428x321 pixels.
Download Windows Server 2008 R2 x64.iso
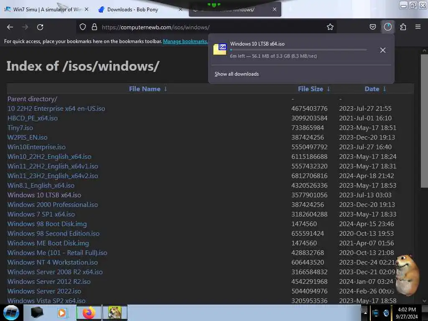tap(55, 272)
